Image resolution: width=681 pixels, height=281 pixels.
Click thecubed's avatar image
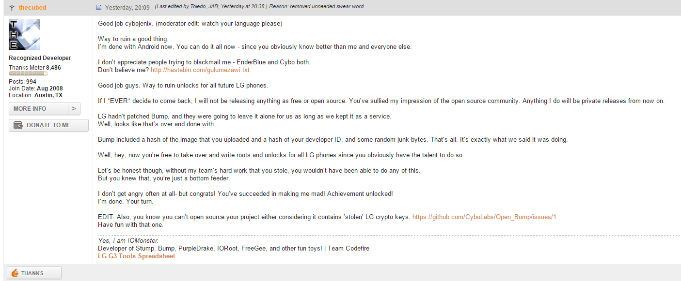tap(24, 34)
